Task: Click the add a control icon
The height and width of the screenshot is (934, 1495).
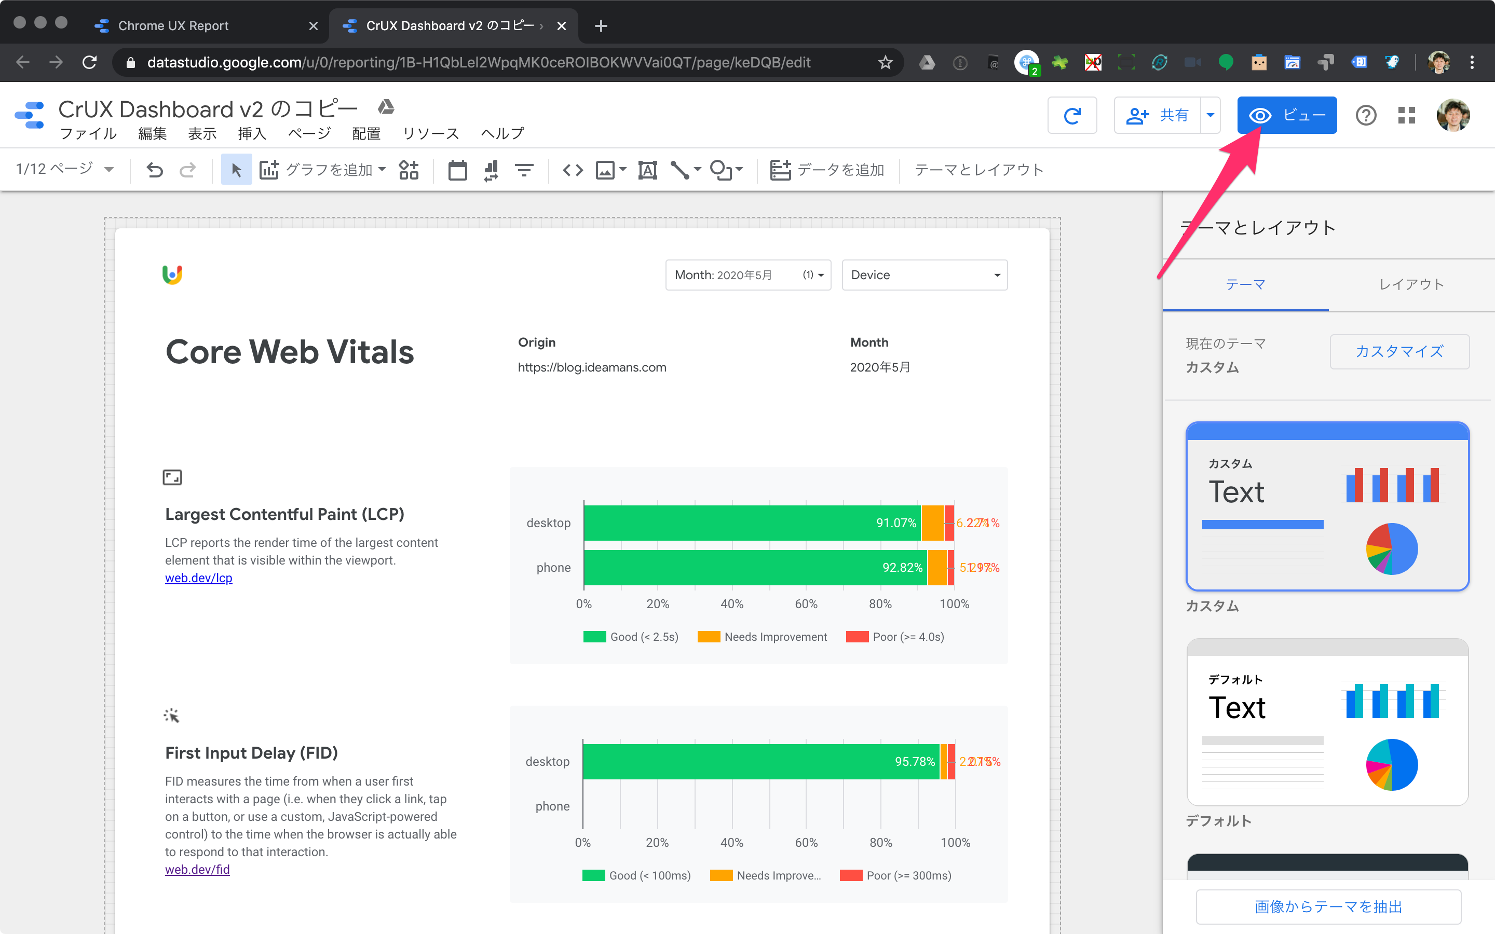Action: pos(409,169)
